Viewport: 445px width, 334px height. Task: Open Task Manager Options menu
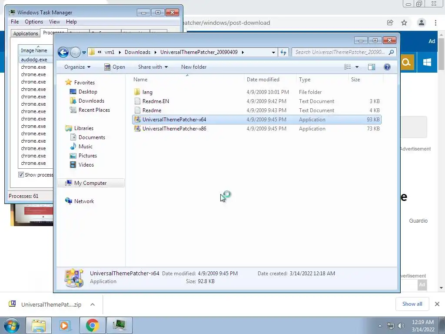pyautogui.click(x=34, y=22)
